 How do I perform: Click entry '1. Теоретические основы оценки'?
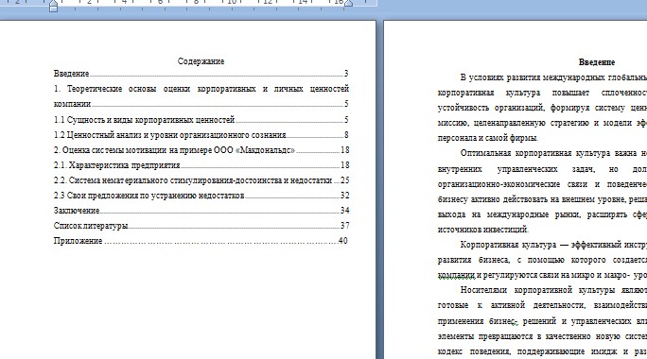[x=201, y=96]
